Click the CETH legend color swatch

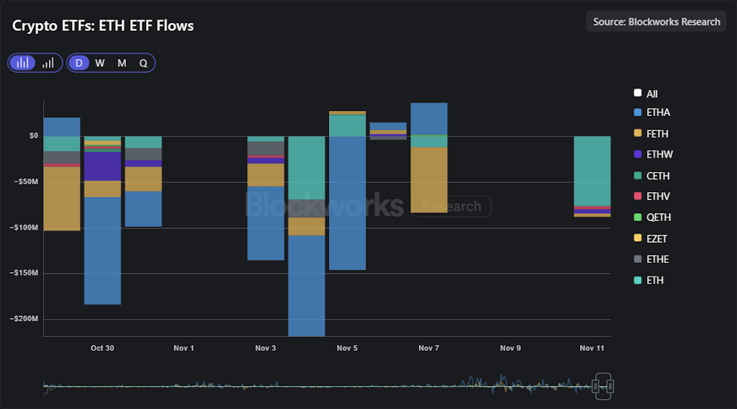pyautogui.click(x=638, y=176)
